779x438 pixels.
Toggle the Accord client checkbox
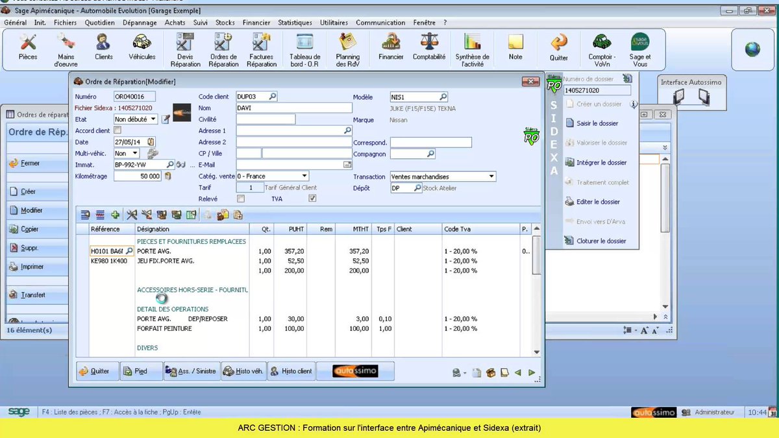[117, 130]
